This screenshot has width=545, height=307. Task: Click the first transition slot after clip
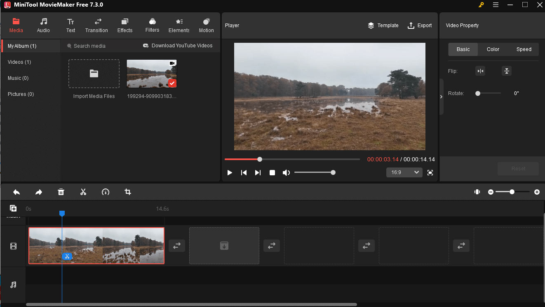coord(177,246)
